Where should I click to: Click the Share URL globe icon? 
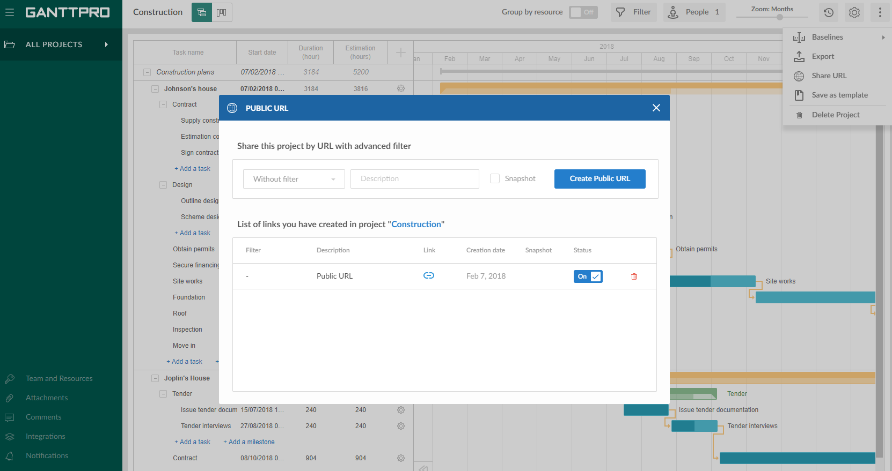[x=799, y=76]
